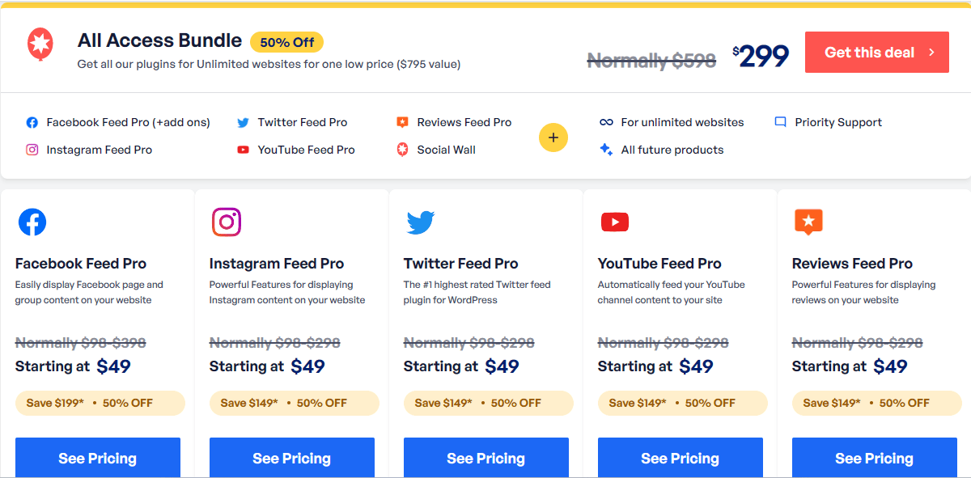Click the YouTube play icon above YouTube Feed Pro
Viewport: 971px width, 478px height.
614,222
